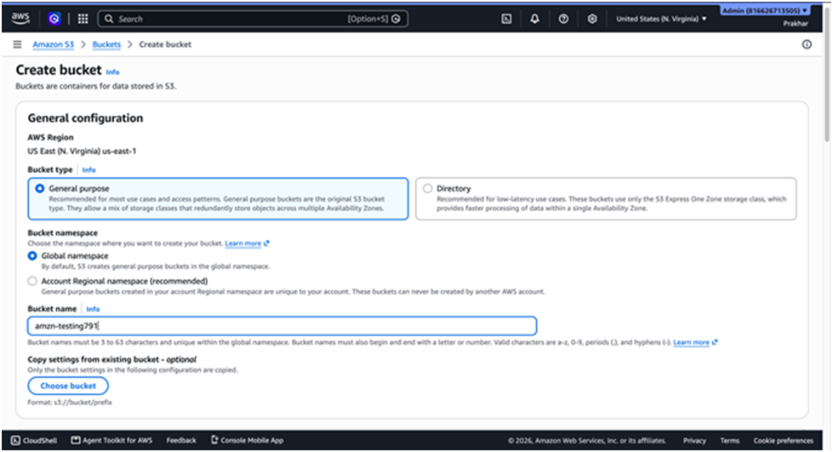Open Privacy link in footer
The width and height of the screenshot is (833, 452).
(694, 440)
